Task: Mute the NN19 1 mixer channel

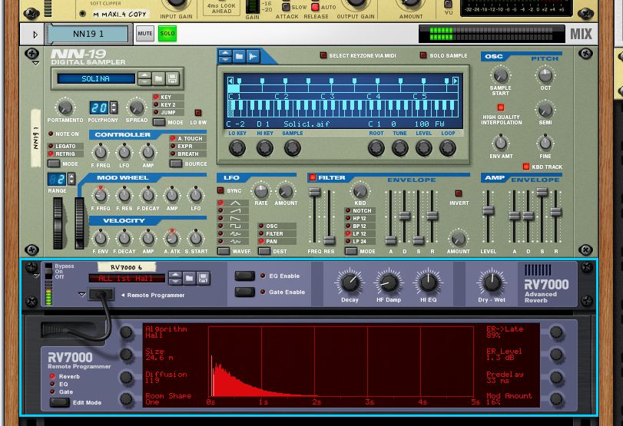Action: (x=144, y=34)
